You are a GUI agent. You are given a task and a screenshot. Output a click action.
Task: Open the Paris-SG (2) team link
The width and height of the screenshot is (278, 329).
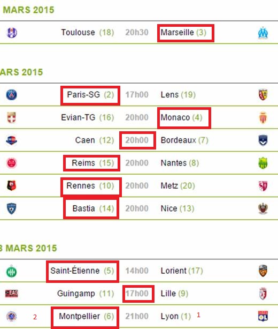[x=90, y=95]
